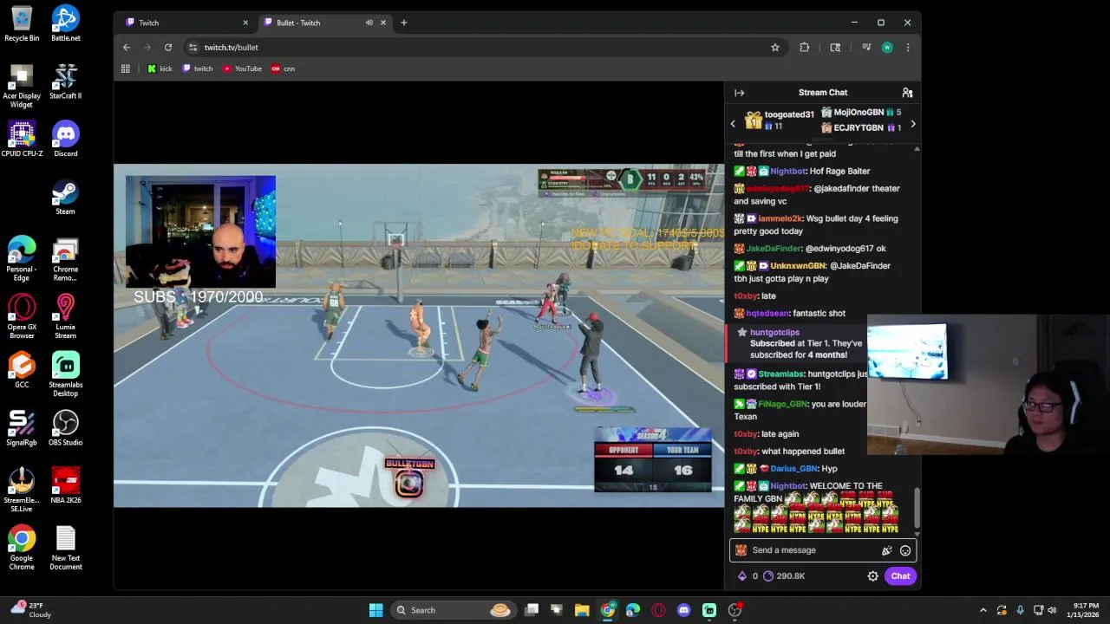The height and width of the screenshot is (624, 1110).
Task: Reload the Twitch page
Action: (168, 48)
